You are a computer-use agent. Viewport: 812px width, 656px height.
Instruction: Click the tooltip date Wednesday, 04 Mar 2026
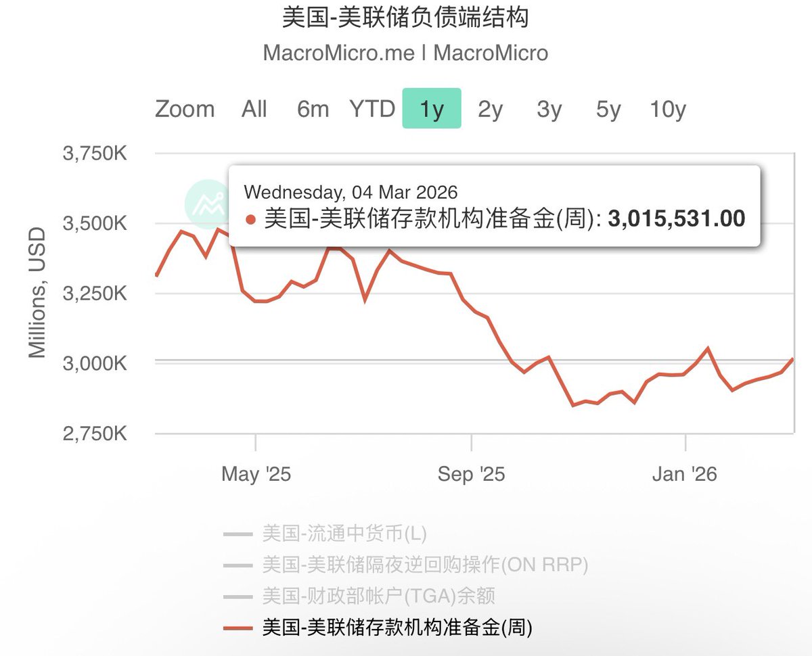(x=351, y=192)
